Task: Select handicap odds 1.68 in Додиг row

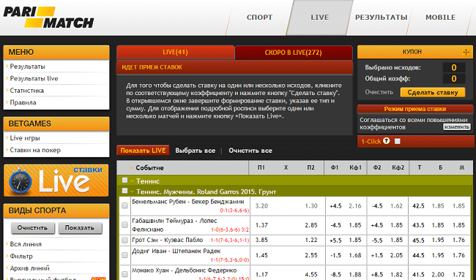Action: point(355,255)
